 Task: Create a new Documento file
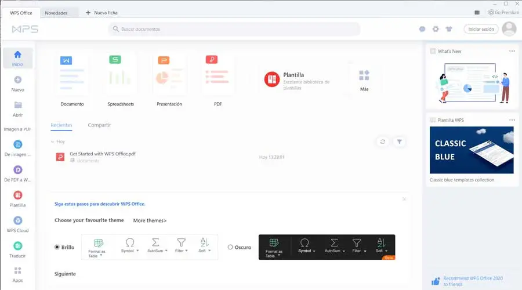(72, 80)
